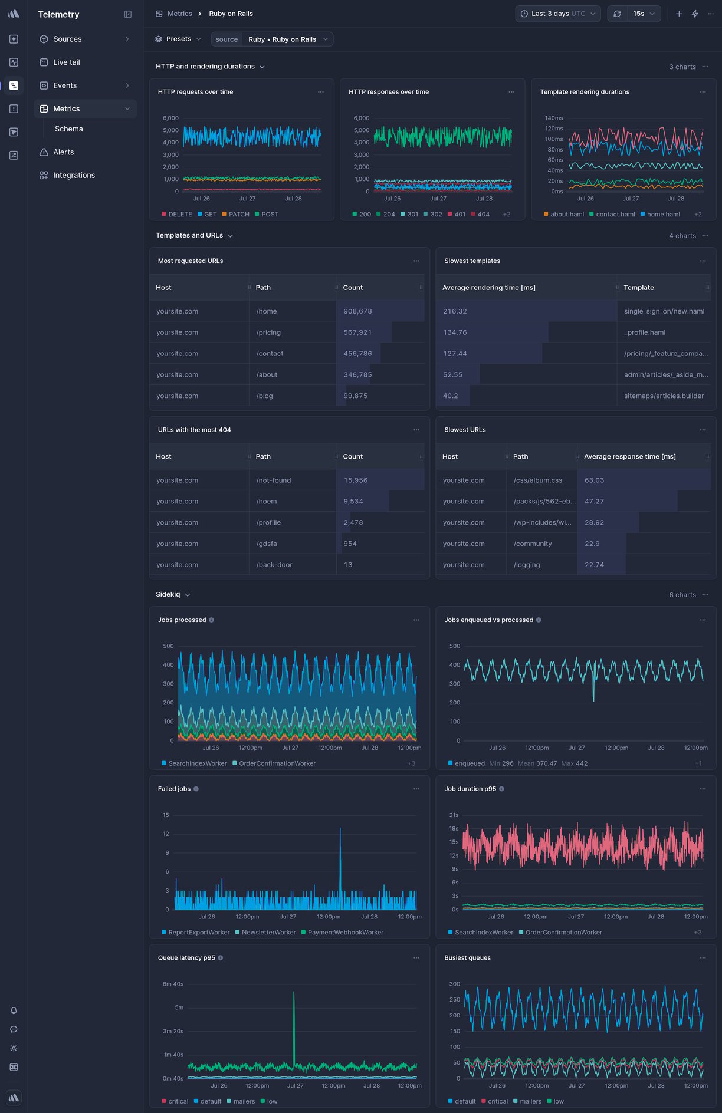Toggle 404 series in HTTP responses legend
The image size is (722, 1113).
[x=480, y=215]
